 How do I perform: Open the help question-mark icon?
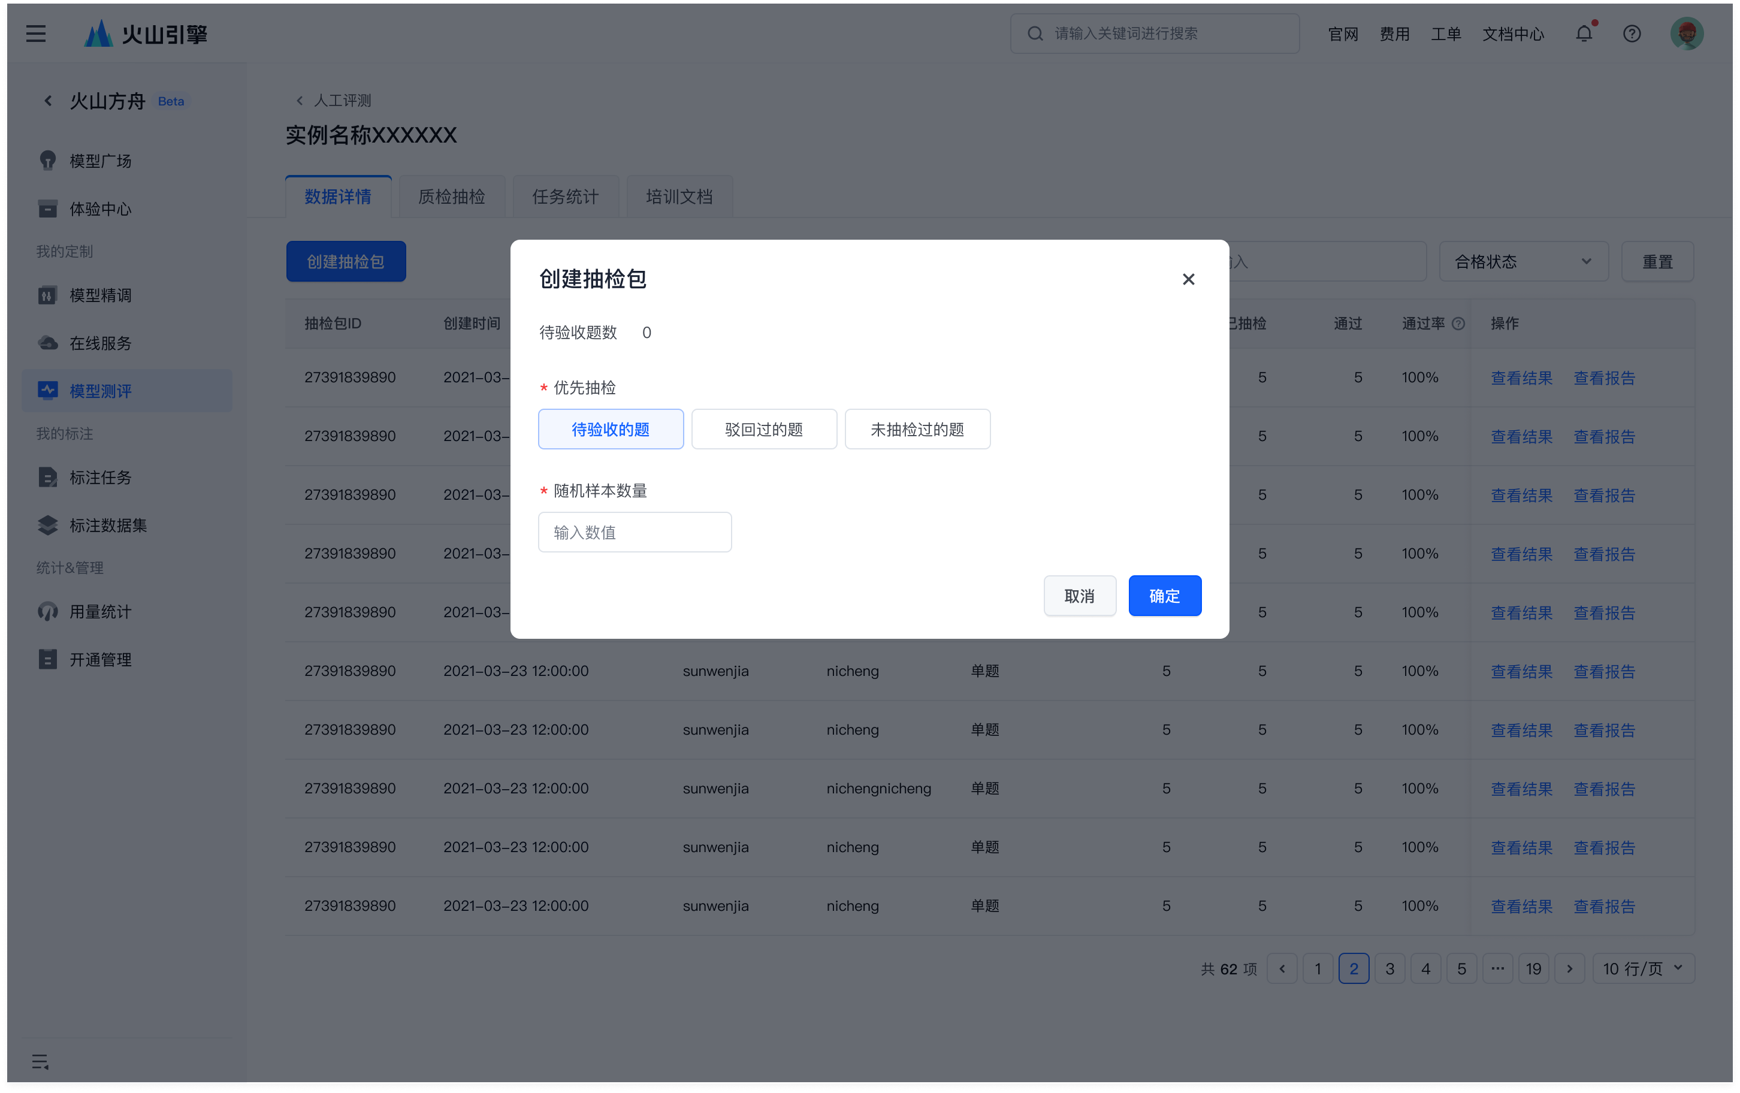[x=1632, y=33]
